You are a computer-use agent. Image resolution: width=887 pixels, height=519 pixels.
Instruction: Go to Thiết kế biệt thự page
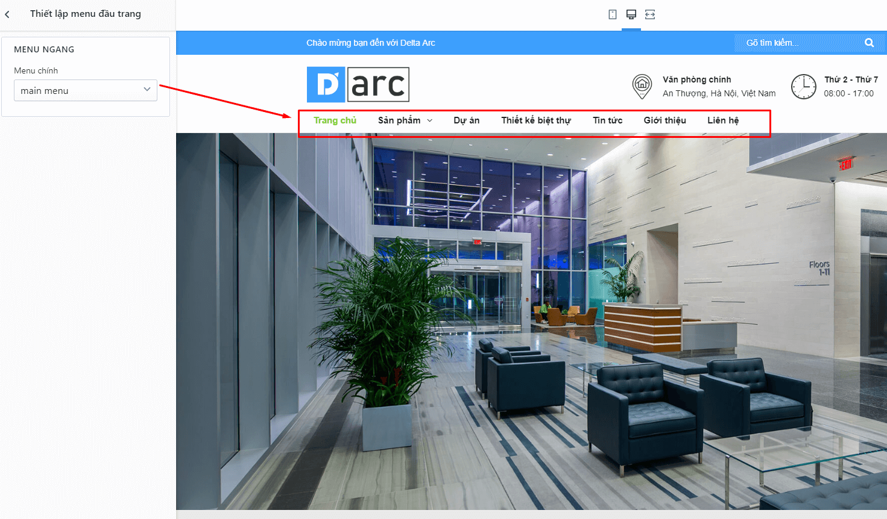[536, 120]
